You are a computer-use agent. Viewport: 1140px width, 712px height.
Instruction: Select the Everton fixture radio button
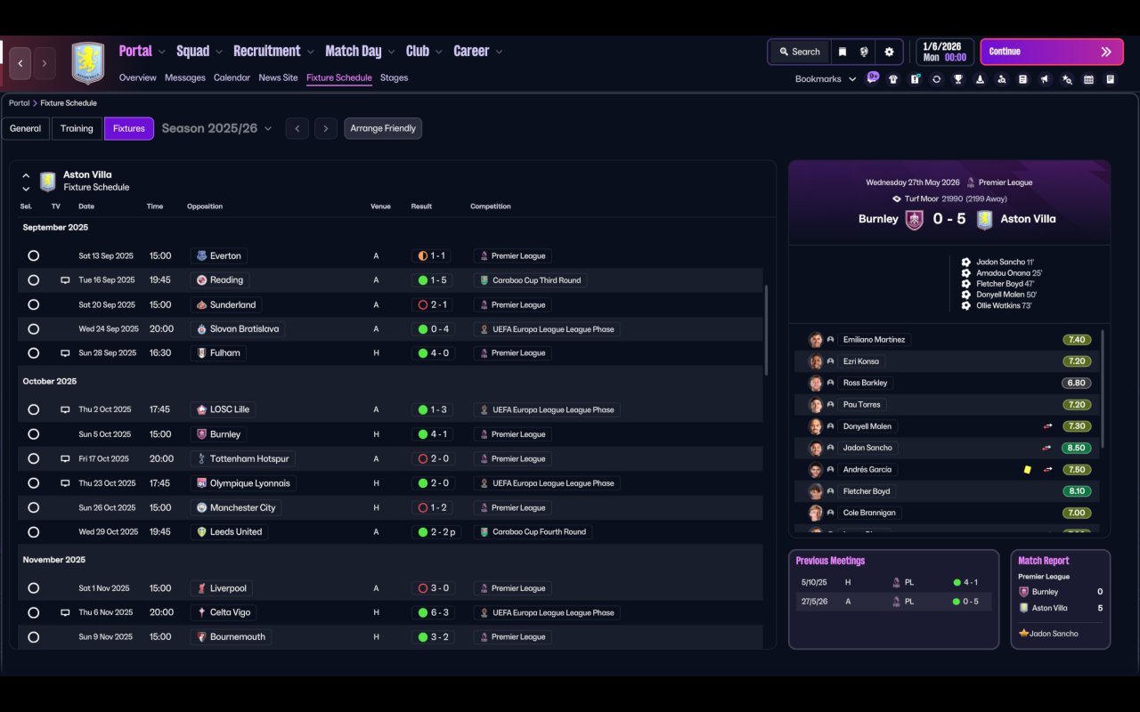[33, 255]
